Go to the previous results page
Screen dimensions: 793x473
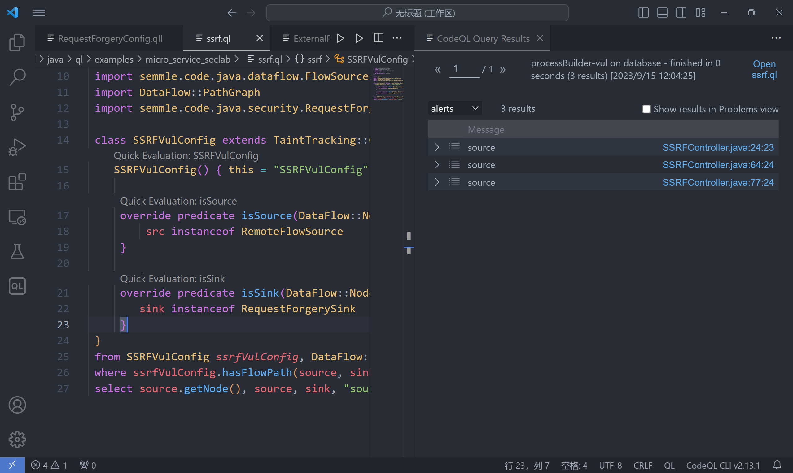tap(437, 69)
